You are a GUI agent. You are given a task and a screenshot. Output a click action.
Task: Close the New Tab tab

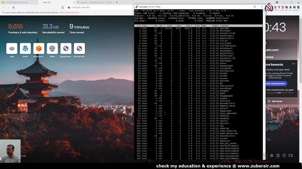(x=74, y=2)
